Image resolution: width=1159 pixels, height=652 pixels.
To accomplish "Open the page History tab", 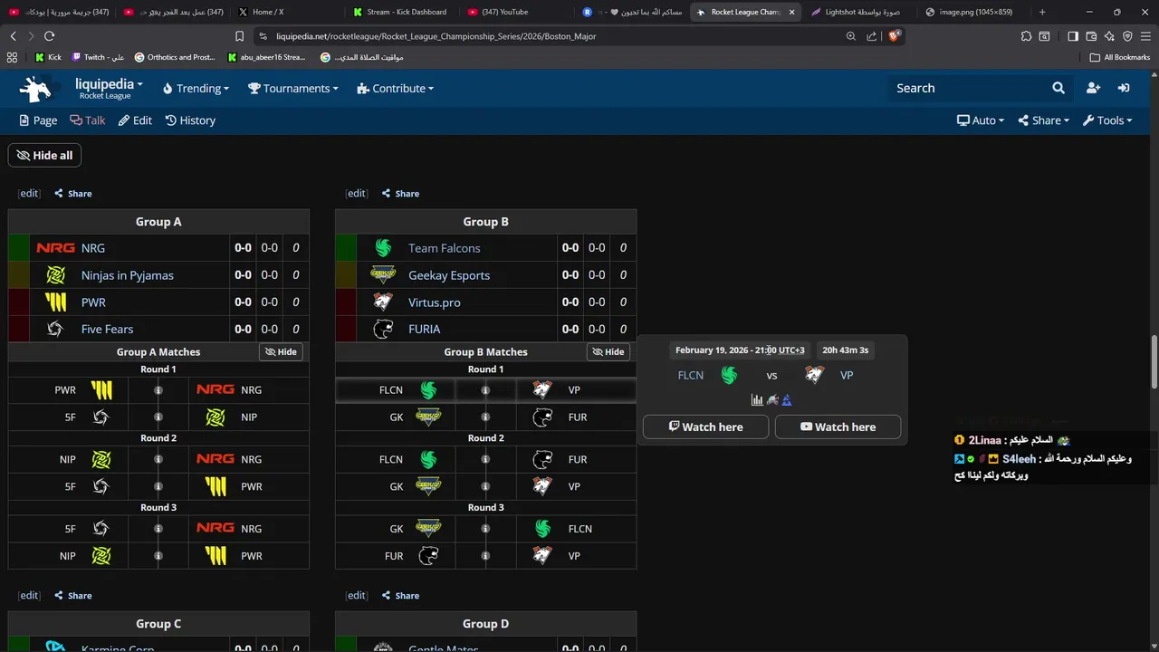I will (190, 120).
